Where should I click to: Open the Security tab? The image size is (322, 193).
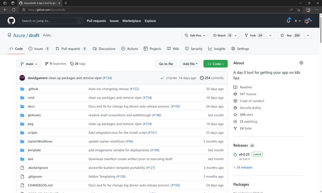pyautogui.click(x=194, y=49)
